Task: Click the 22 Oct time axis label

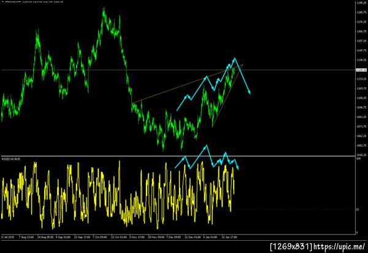Action: coord(119,237)
